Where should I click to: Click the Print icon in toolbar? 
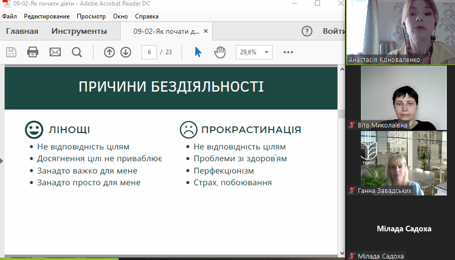33,52
